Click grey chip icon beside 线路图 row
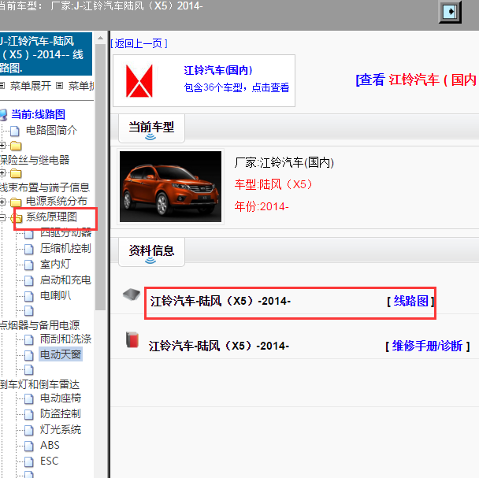 click(x=132, y=295)
